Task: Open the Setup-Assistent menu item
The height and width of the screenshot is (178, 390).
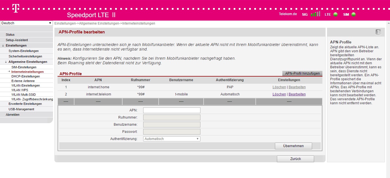Action: click(17, 40)
